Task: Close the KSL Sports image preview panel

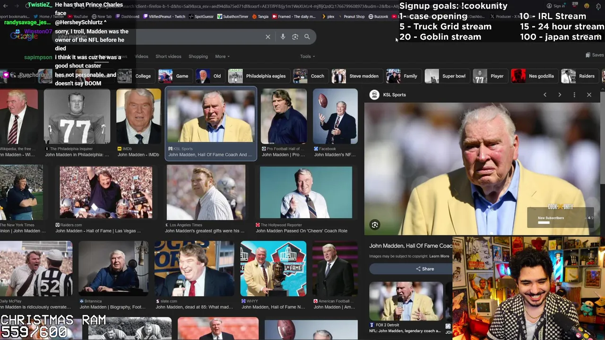Action: [589, 95]
